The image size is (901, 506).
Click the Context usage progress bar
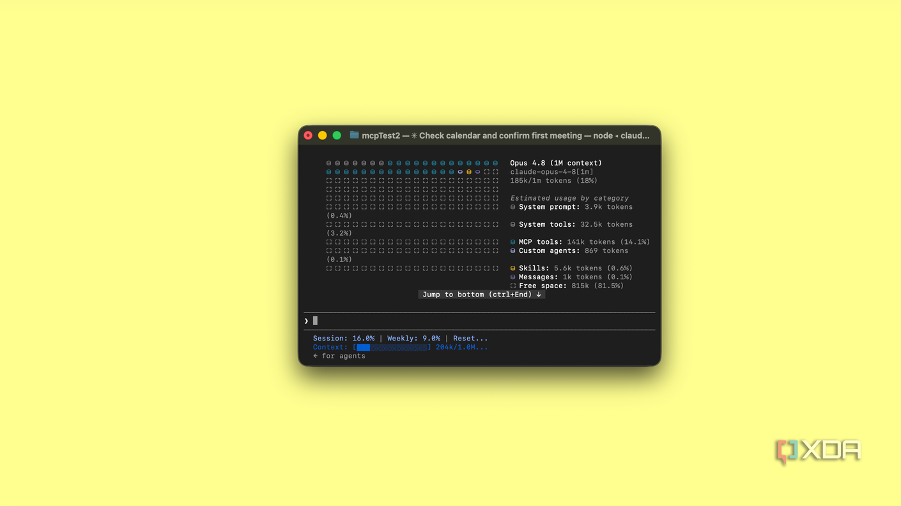pyautogui.click(x=392, y=348)
